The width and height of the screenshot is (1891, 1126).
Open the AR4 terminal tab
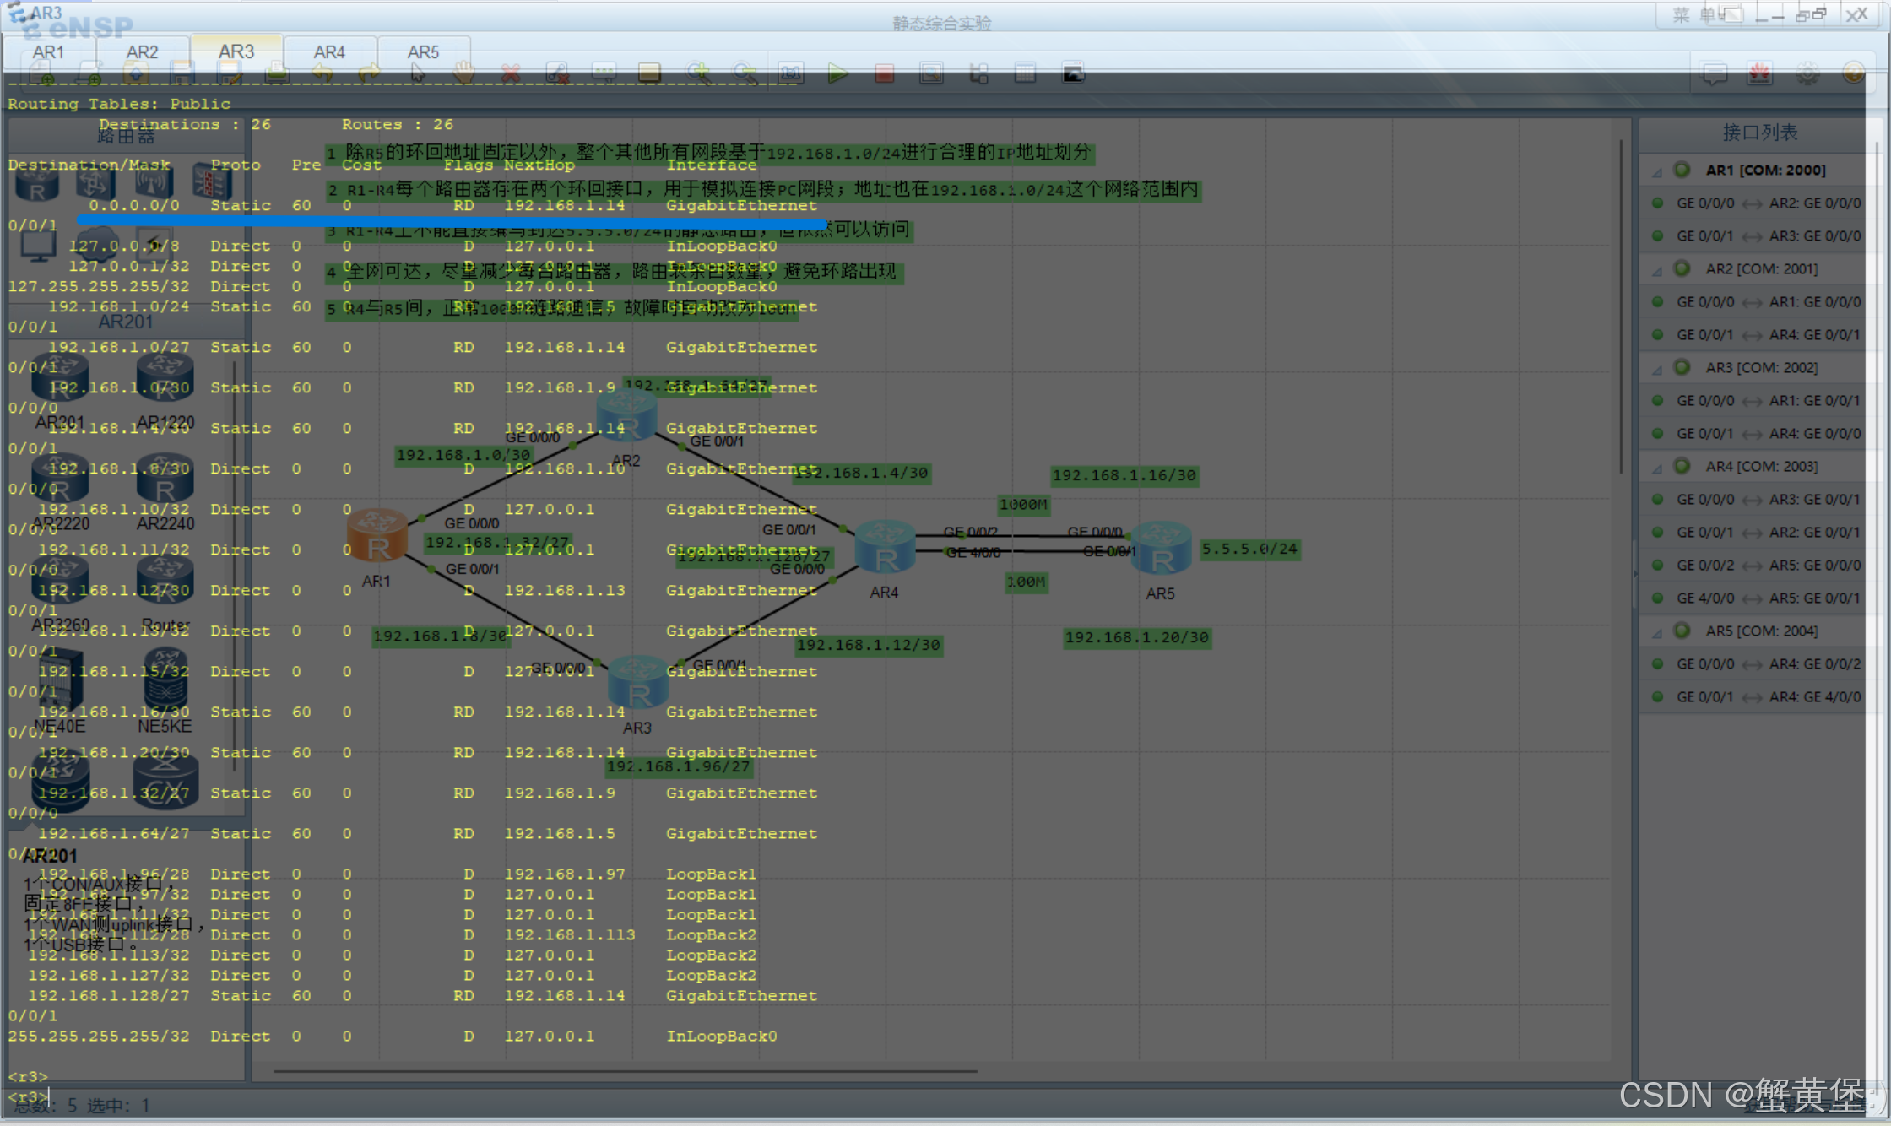pos(329,52)
